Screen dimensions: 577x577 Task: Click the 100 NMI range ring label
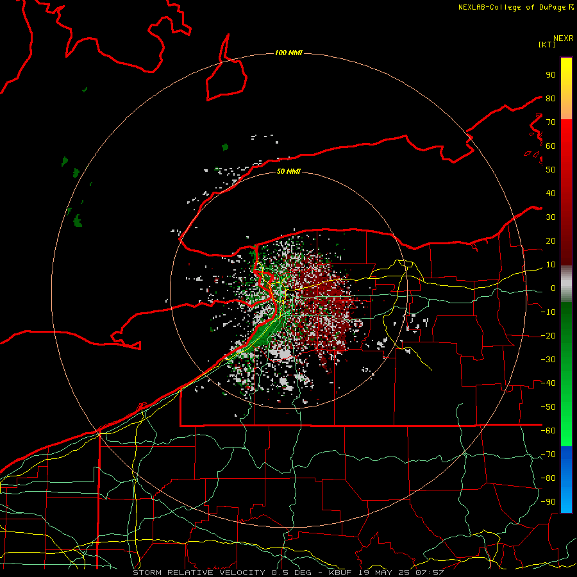[288, 53]
